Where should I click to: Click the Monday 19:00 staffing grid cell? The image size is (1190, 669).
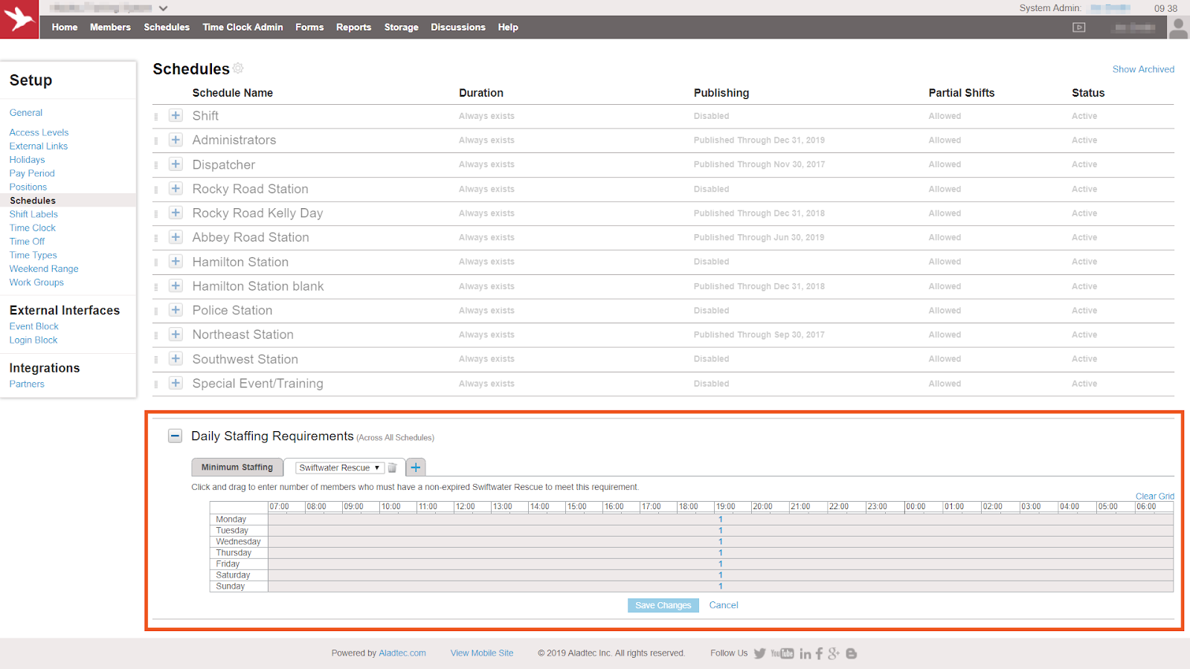(721, 520)
